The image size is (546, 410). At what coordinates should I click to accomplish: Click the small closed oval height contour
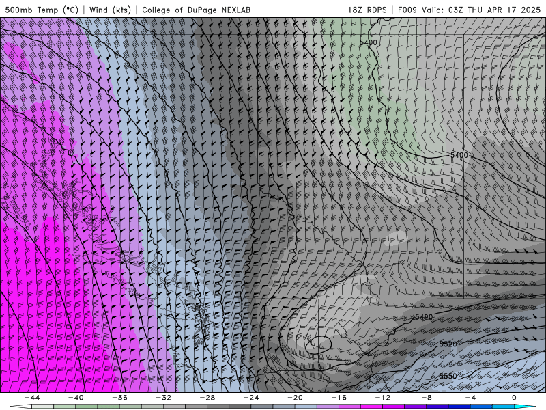318,345
